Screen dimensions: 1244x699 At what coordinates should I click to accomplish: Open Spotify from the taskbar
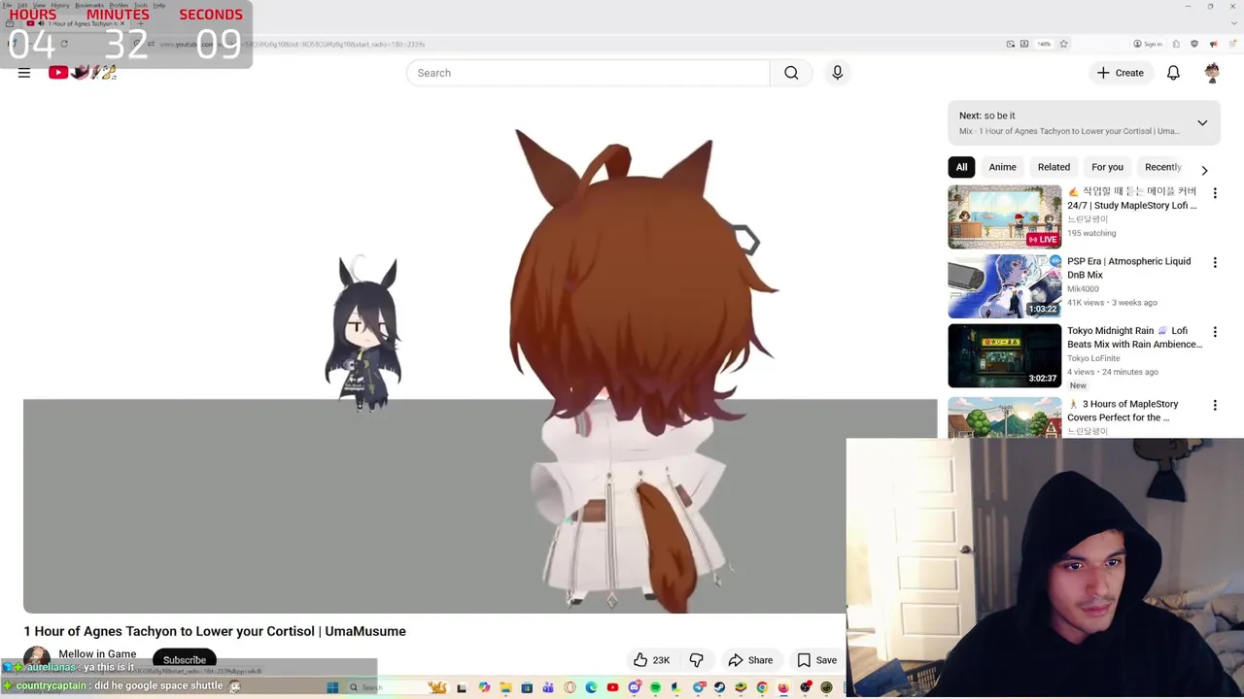coord(656,687)
